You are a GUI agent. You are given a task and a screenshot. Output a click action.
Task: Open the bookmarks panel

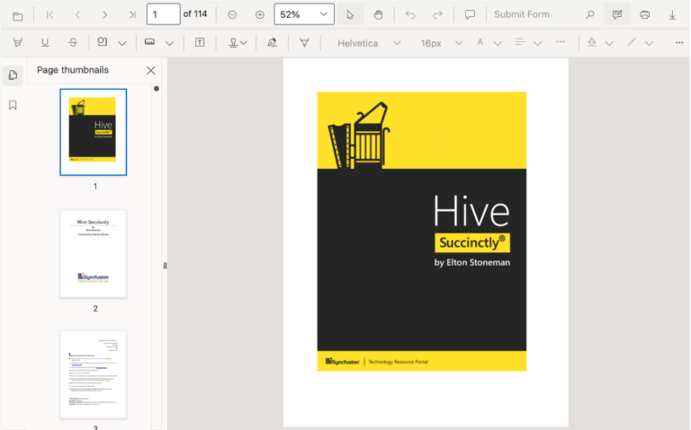[13, 106]
